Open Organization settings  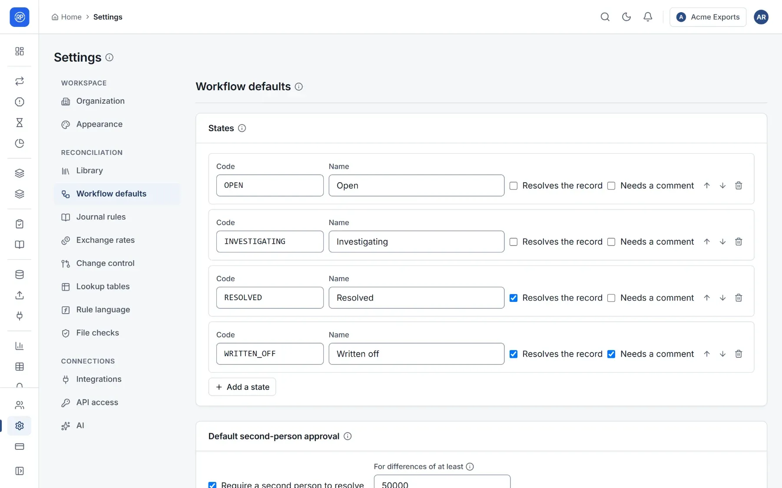pyautogui.click(x=117, y=101)
